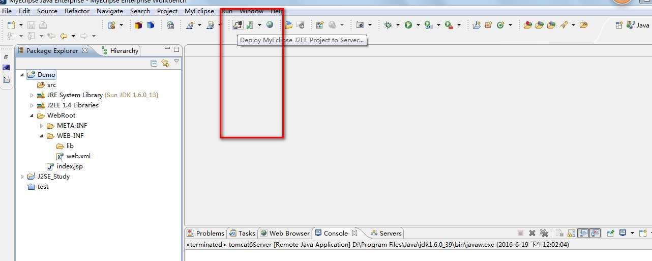Minimize the Package Explorer panel

point(167,49)
